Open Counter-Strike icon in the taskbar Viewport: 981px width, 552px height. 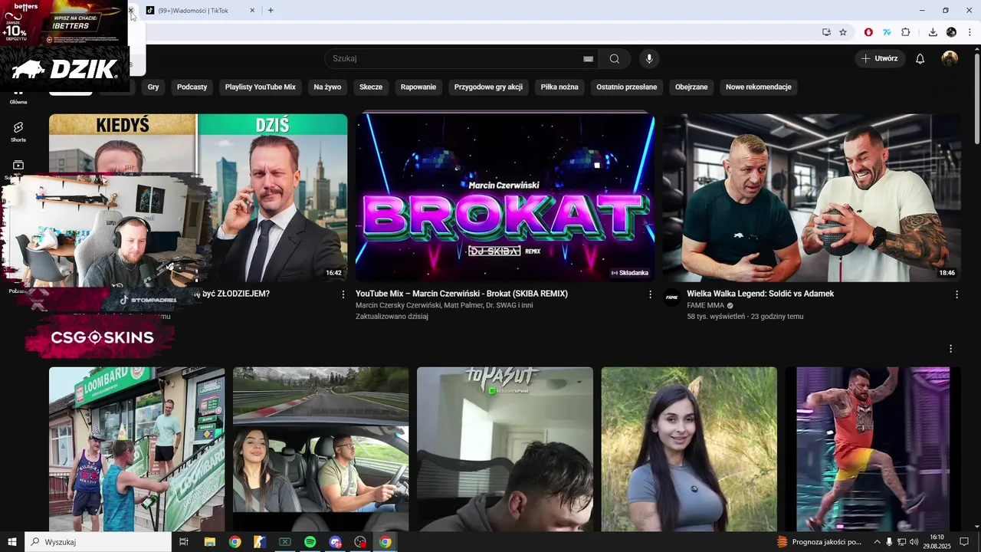260,542
